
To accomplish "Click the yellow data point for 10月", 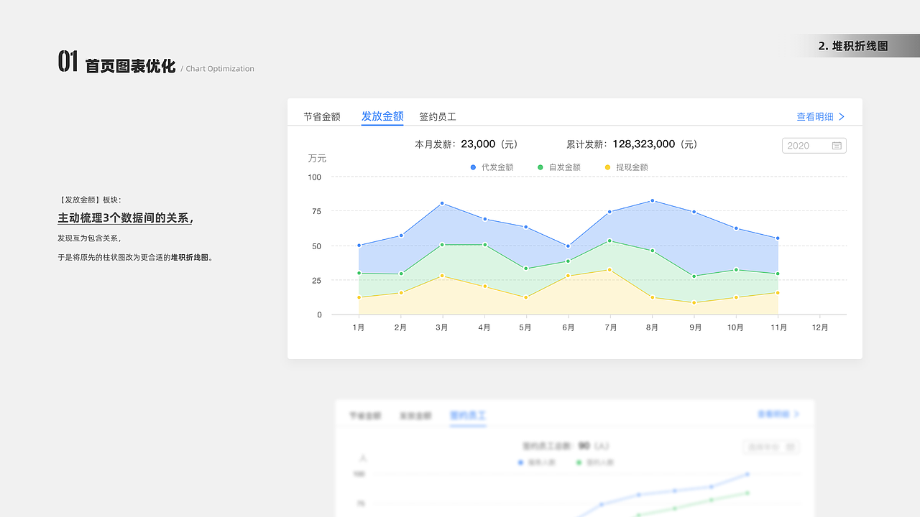I will click(x=735, y=297).
